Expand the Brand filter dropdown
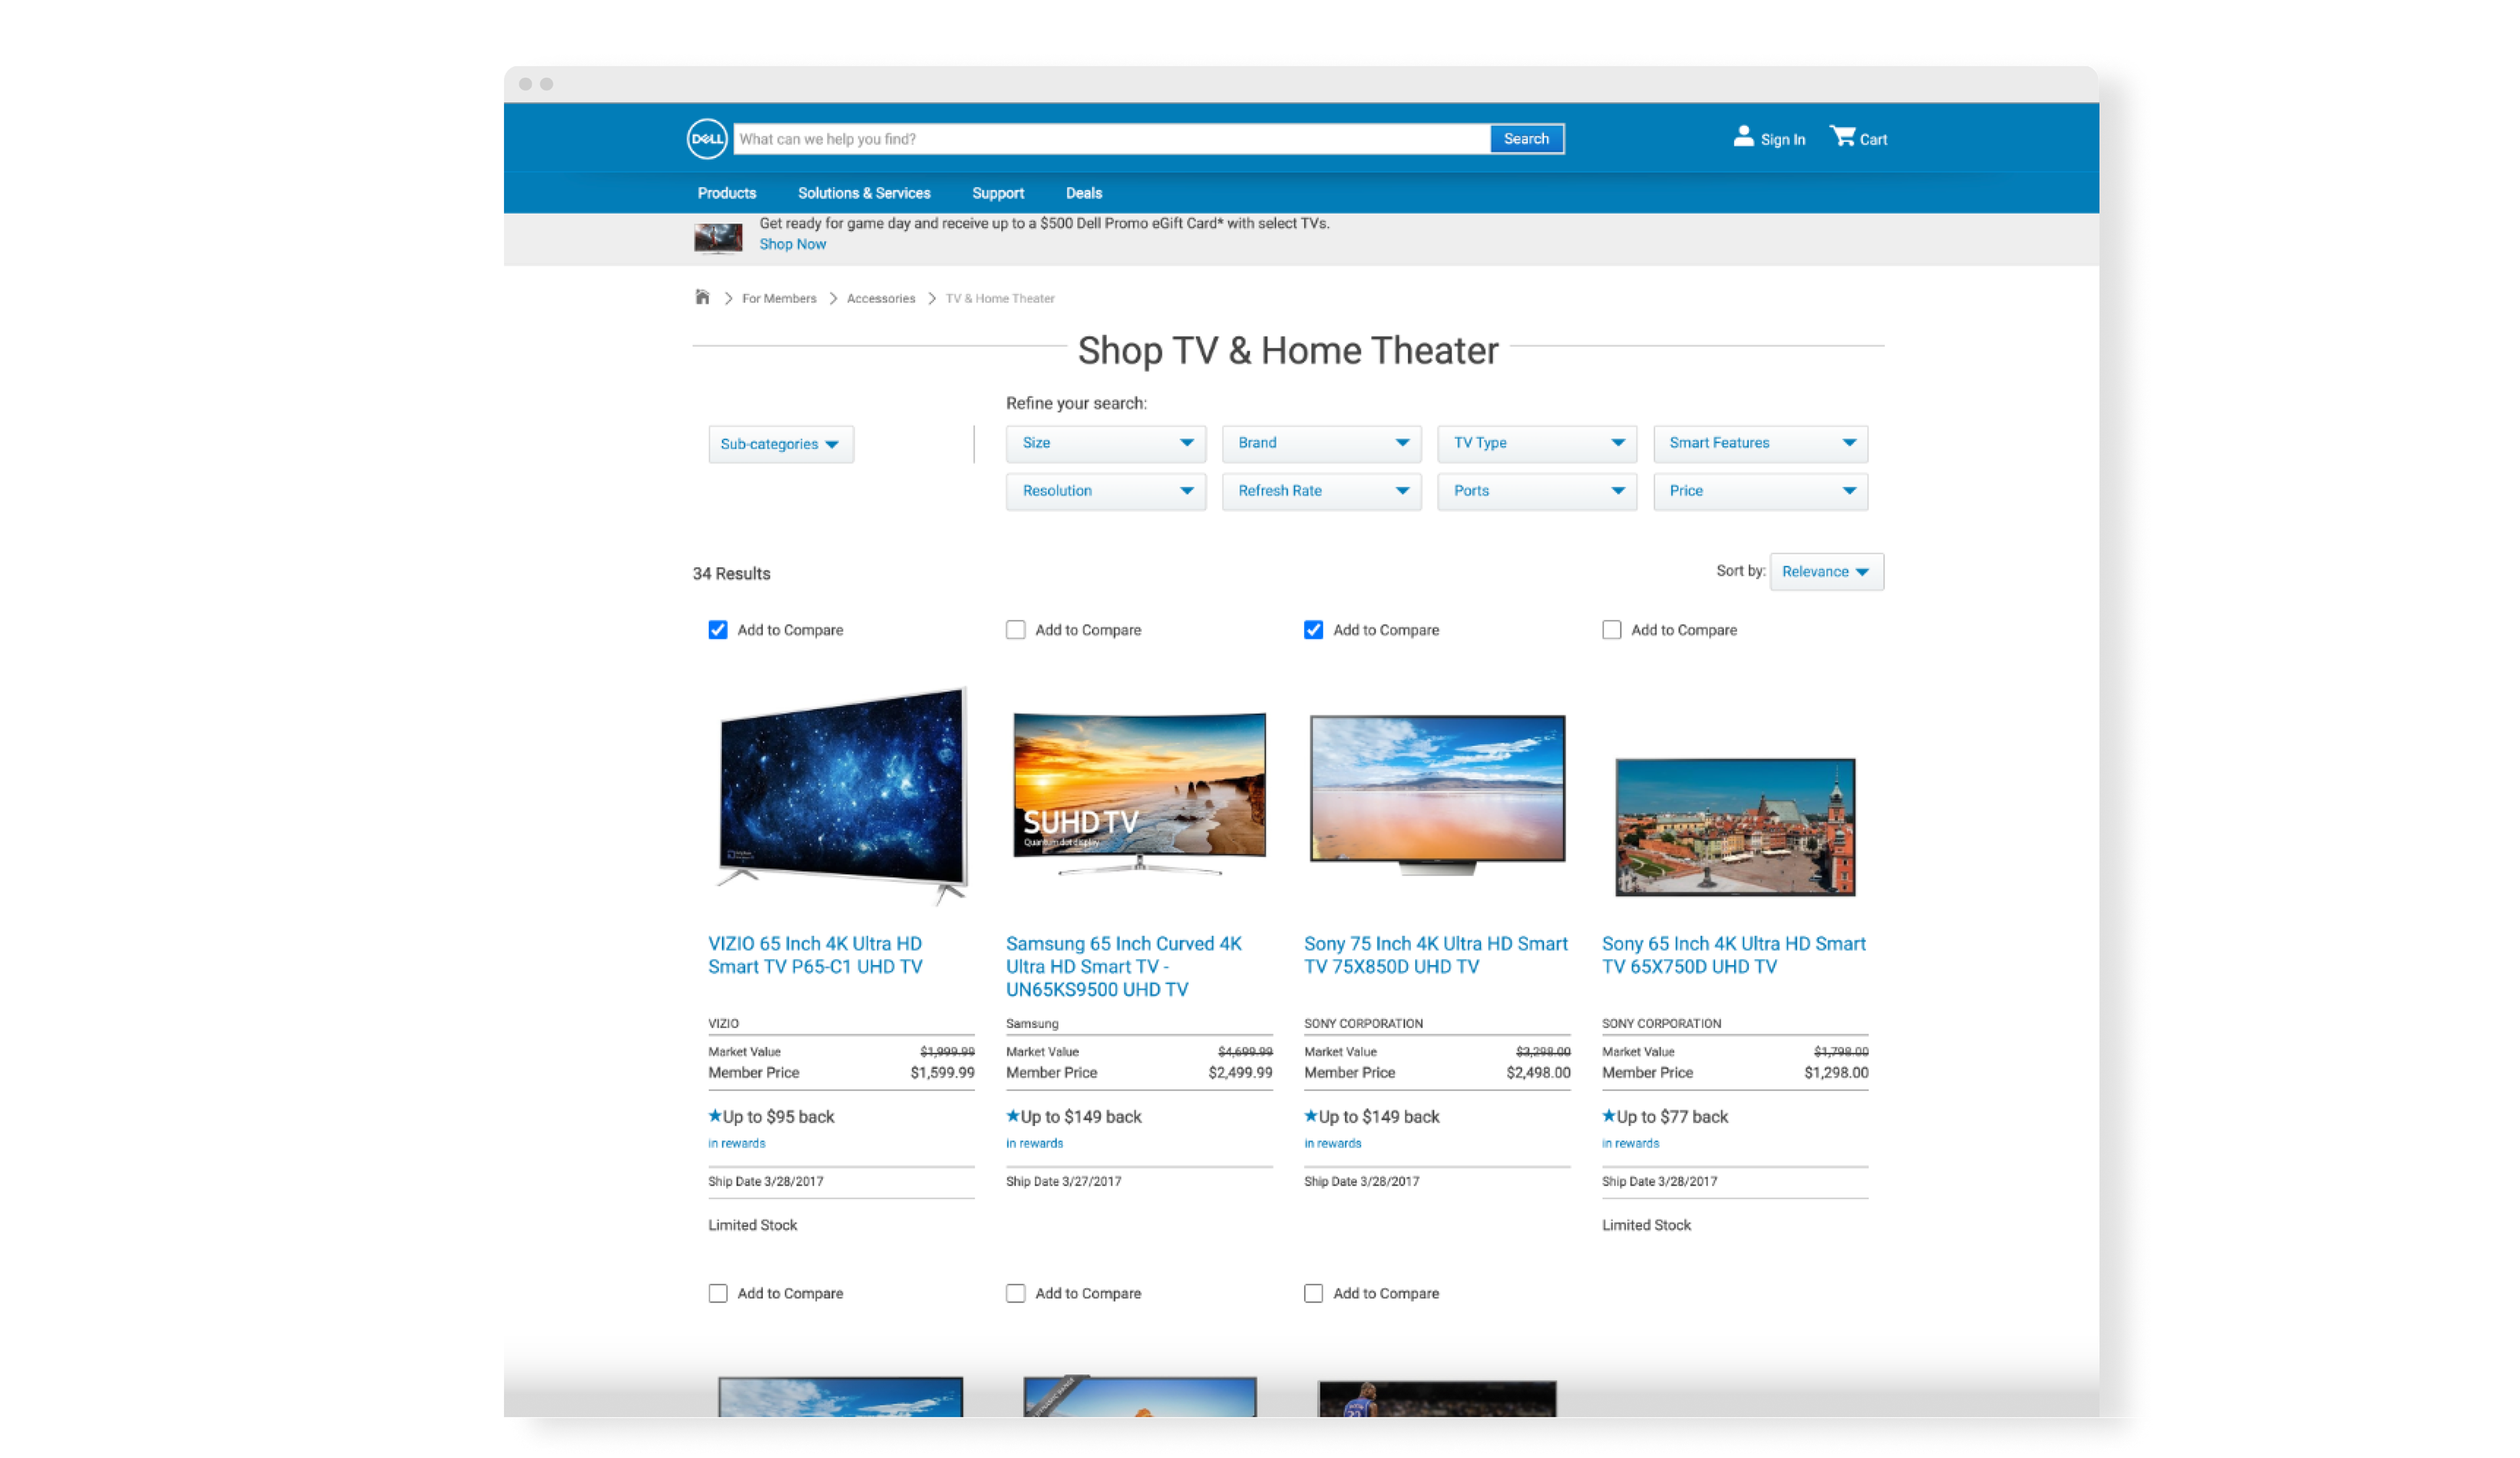 point(1321,443)
